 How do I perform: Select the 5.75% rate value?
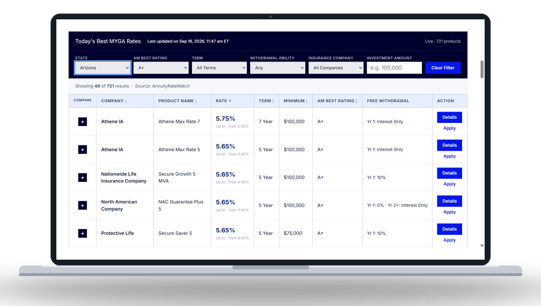[x=225, y=118]
